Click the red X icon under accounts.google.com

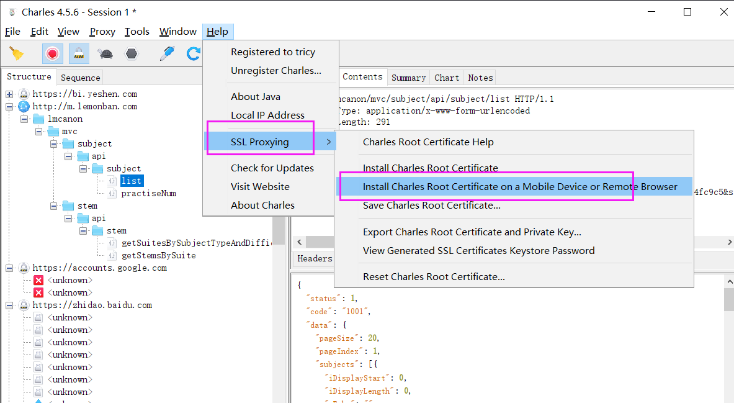(x=38, y=280)
